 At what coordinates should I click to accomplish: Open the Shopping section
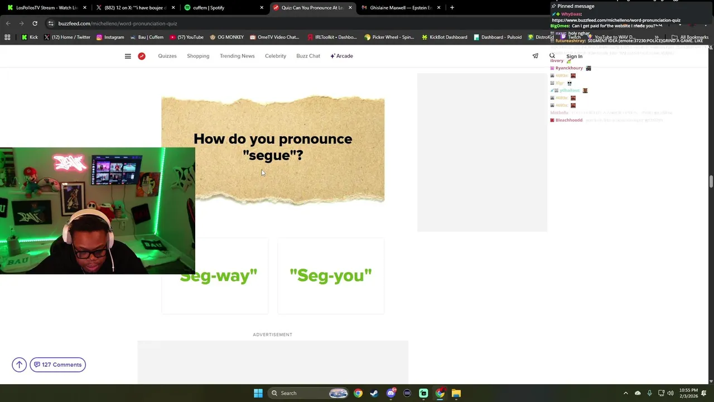(x=198, y=56)
